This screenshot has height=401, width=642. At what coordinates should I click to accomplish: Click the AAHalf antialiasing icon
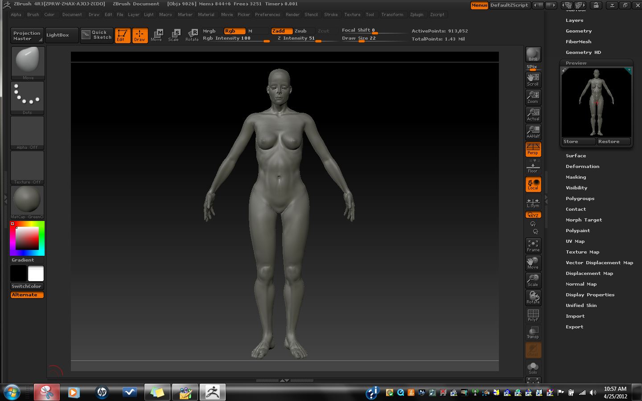point(533,131)
